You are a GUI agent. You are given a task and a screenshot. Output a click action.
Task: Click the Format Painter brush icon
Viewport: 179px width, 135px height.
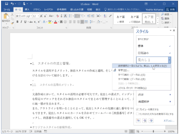click(x=12, y=23)
